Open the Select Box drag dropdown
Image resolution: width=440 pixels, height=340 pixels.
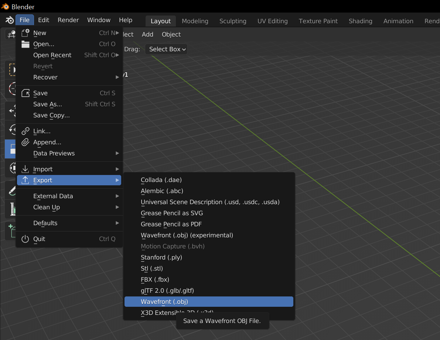point(166,49)
